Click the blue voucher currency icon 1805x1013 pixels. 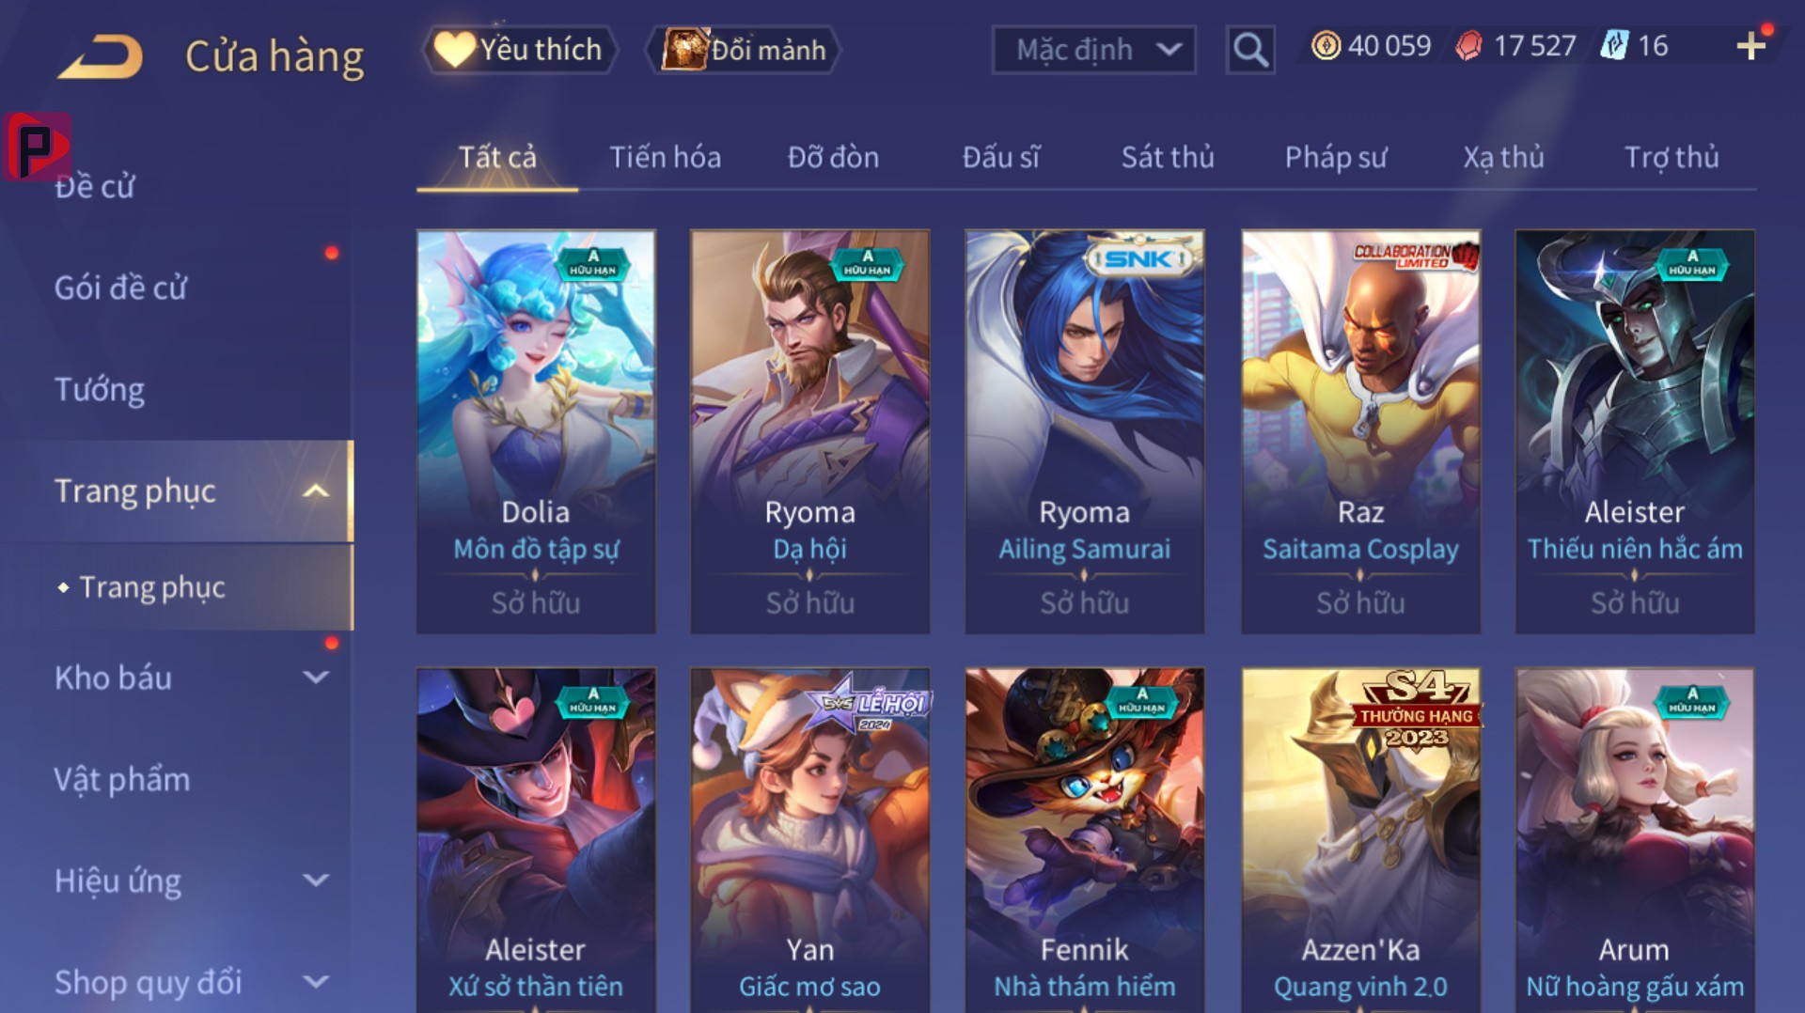point(1613,45)
